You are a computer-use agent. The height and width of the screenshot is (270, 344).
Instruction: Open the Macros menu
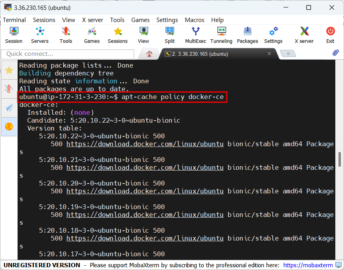point(194,20)
